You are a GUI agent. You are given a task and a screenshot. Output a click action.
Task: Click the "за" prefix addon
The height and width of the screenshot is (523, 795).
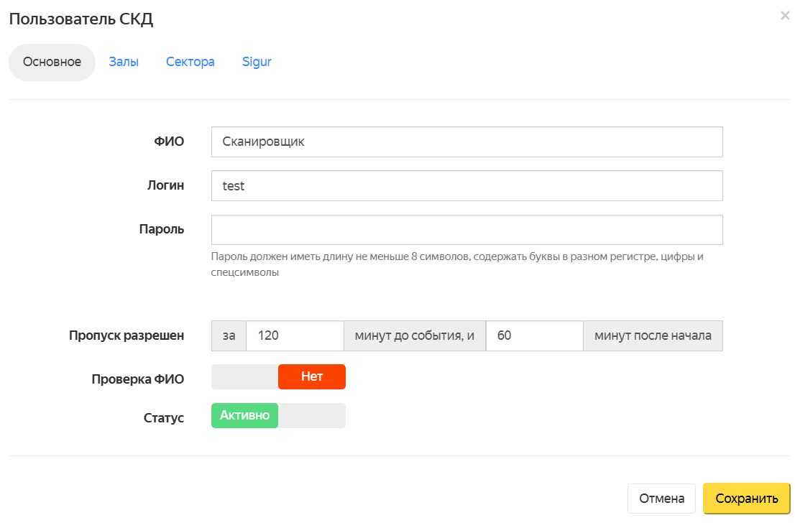(x=229, y=335)
